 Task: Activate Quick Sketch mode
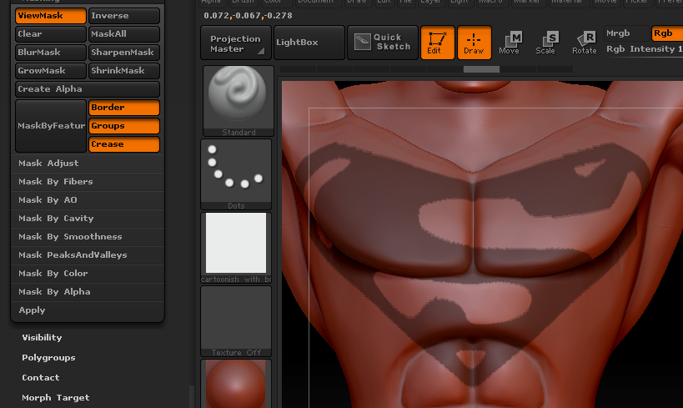click(383, 43)
